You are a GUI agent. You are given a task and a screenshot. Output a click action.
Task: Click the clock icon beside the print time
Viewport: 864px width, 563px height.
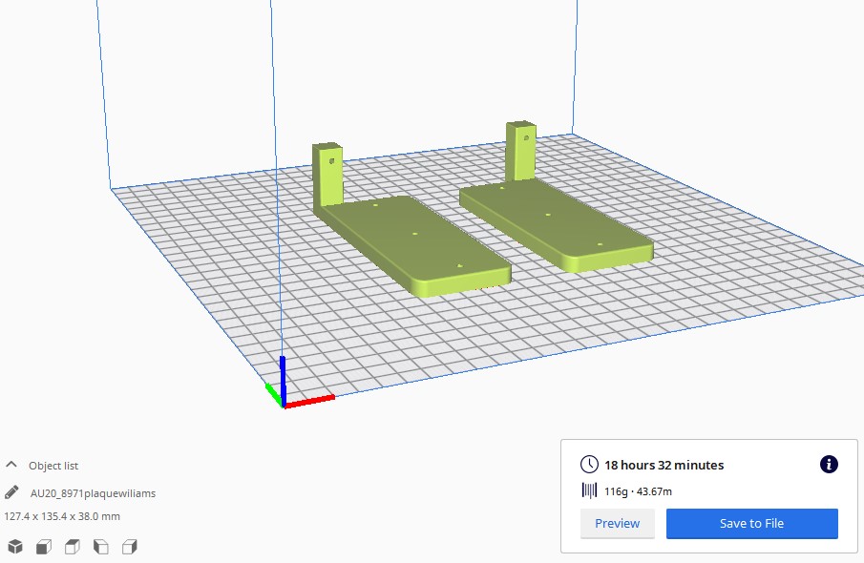coord(589,465)
